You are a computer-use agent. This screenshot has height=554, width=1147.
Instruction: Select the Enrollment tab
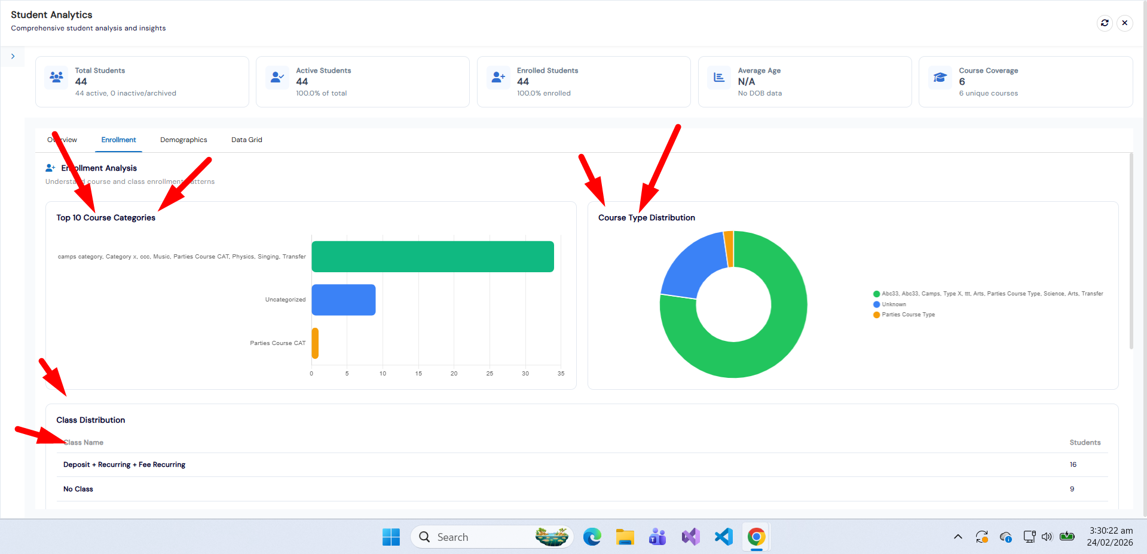click(x=118, y=140)
